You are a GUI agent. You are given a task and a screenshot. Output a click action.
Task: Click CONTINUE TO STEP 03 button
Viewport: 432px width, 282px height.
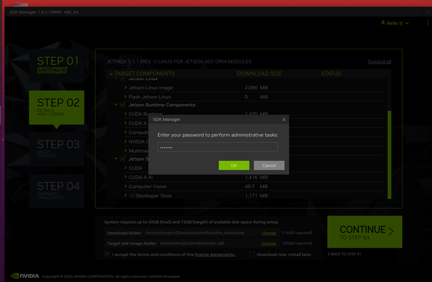365,231
